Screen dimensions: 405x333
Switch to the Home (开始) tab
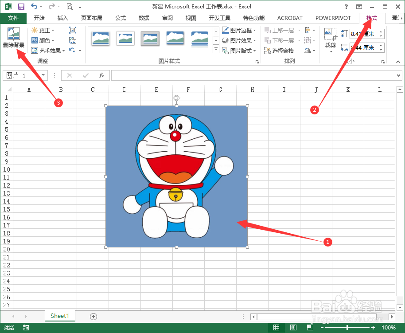39,18
